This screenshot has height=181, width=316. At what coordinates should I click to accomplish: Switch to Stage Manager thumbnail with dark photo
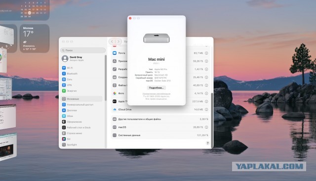point(8,146)
